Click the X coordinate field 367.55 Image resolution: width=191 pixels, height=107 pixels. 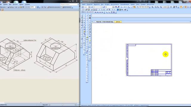click(141, 7)
